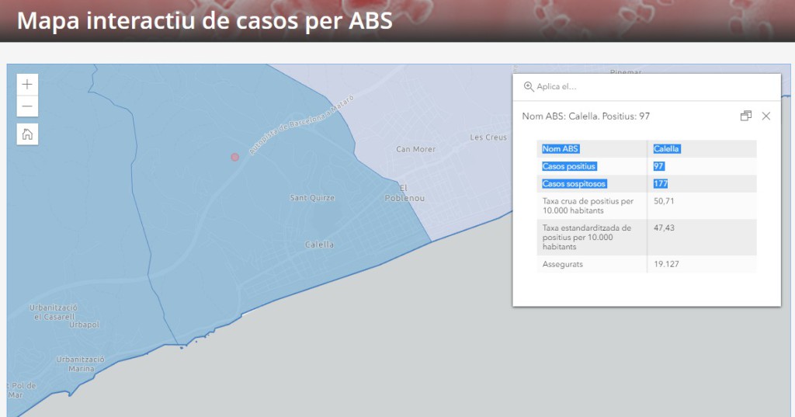
Task: Close the Calella info popup
Action: [x=765, y=116]
